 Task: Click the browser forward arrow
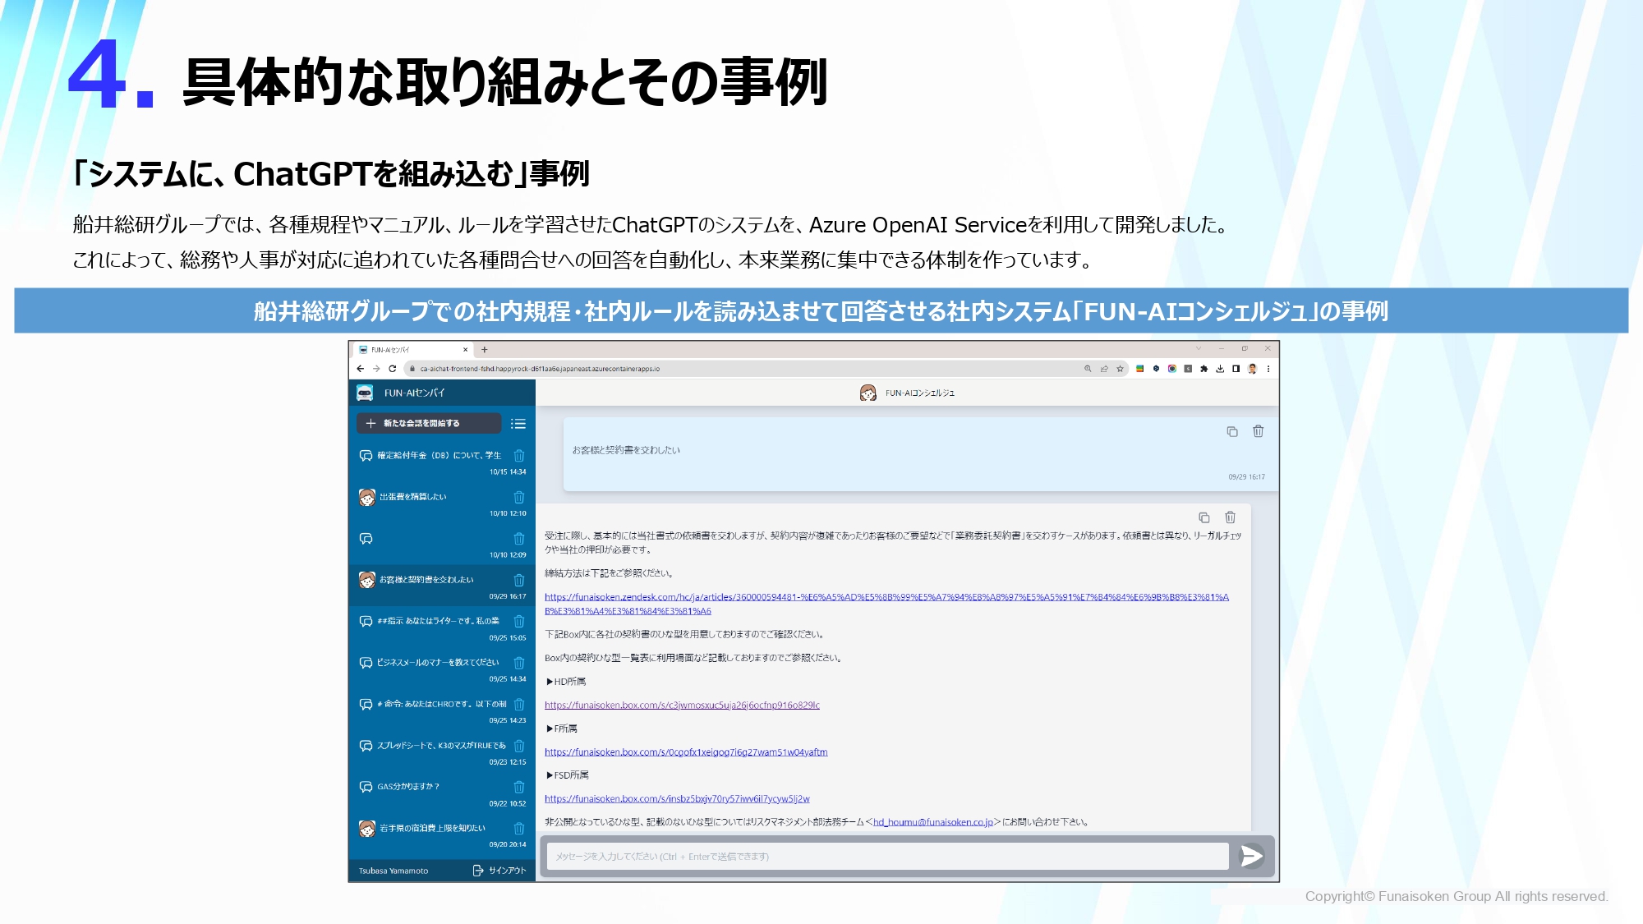click(x=376, y=369)
